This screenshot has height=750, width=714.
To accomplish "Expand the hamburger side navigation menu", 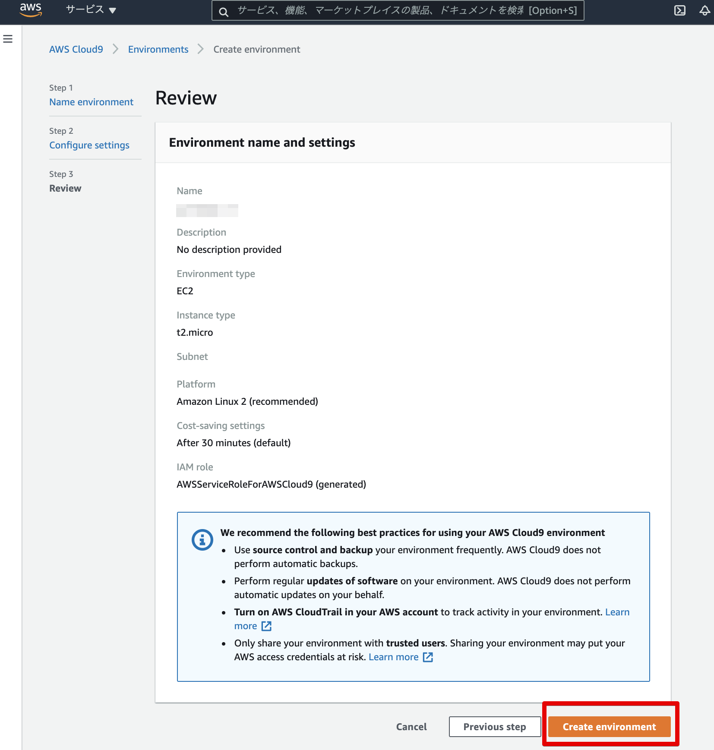I will (8, 39).
